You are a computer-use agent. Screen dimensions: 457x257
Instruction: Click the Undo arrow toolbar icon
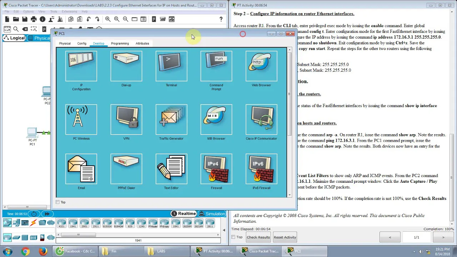click(89, 19)
